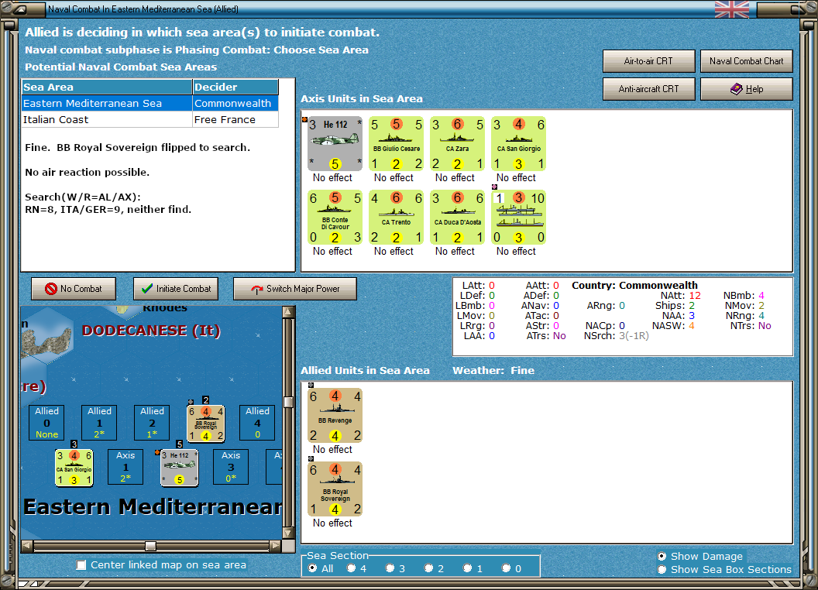Image resolution: width=818 pixels, height=590 pixels.
Task: Select the Axis convoy ships counter
Action: pos(518,217)
